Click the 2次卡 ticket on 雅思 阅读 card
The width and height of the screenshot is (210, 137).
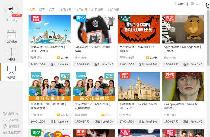[x=62, y=58]
